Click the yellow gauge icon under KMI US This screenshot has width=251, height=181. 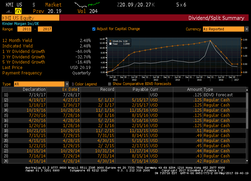(18, 11)
